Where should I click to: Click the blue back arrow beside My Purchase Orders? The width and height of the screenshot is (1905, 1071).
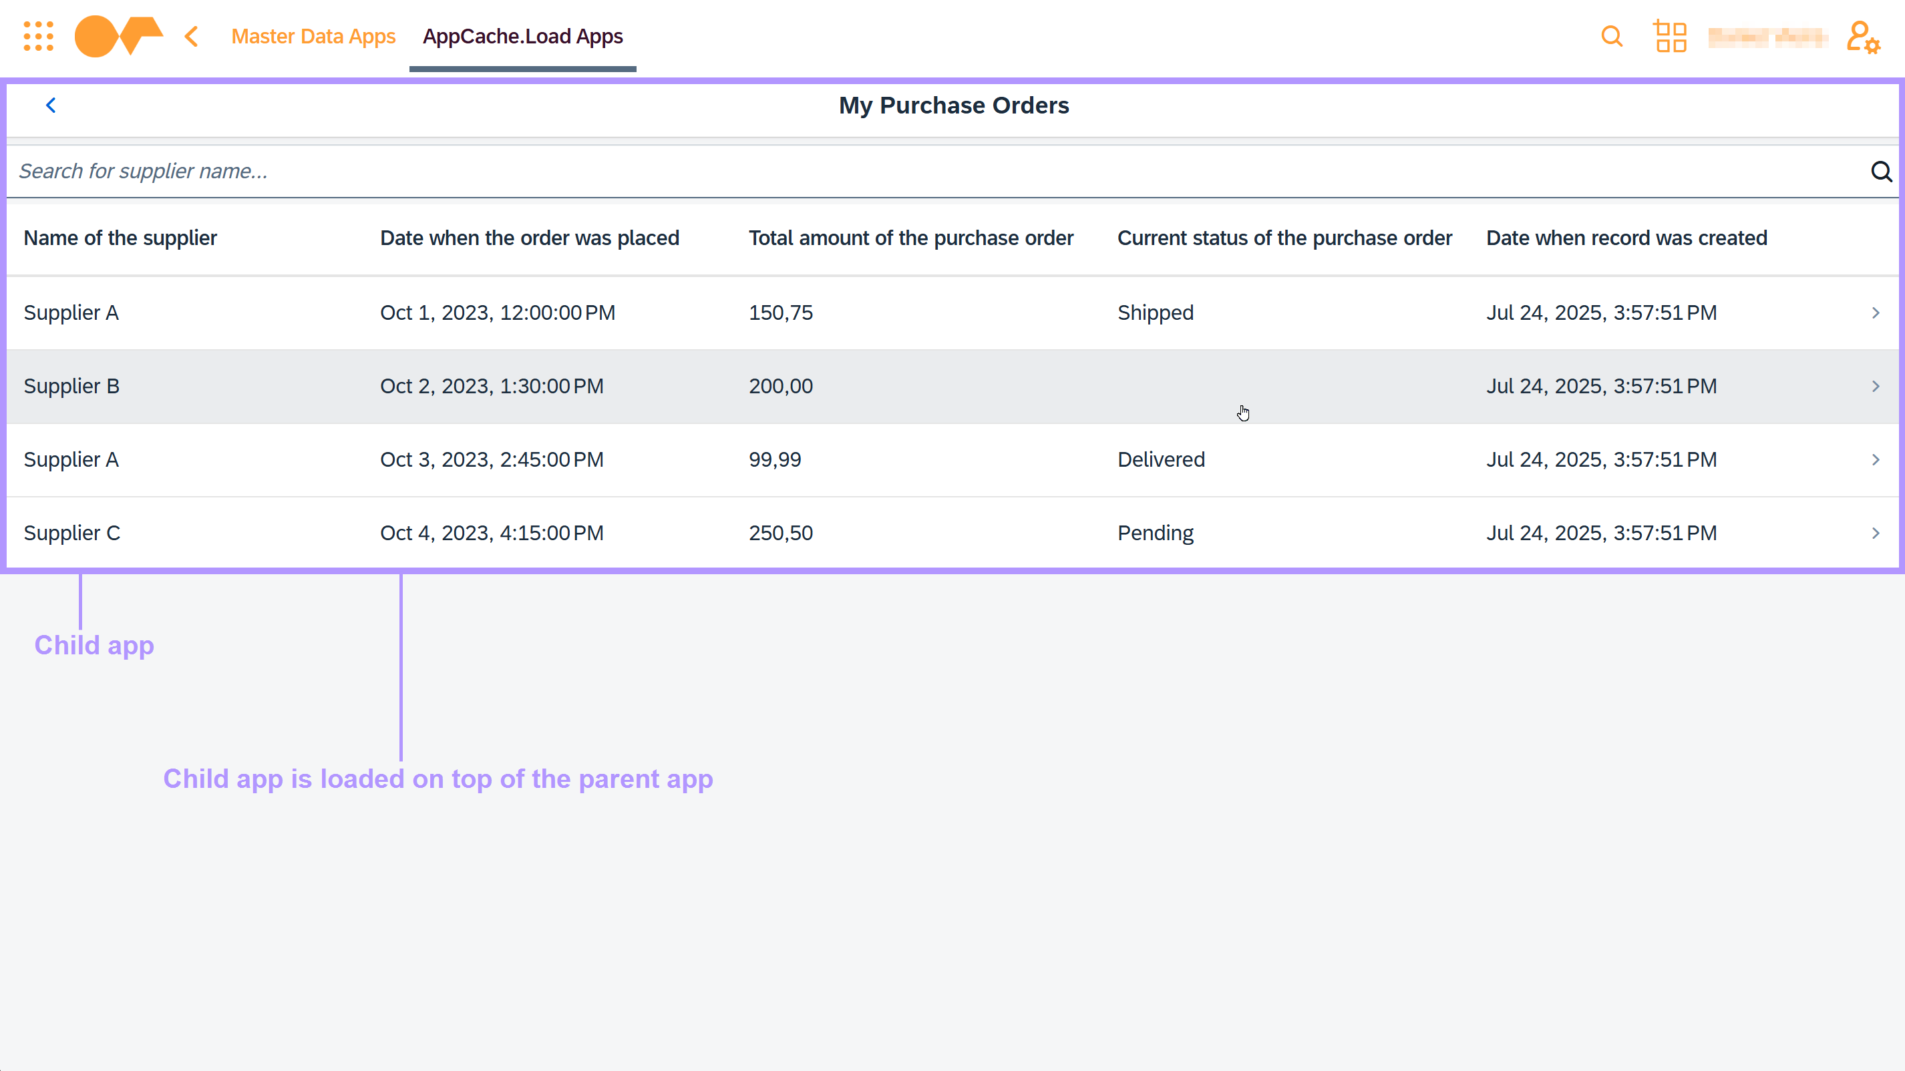point(51,105)
